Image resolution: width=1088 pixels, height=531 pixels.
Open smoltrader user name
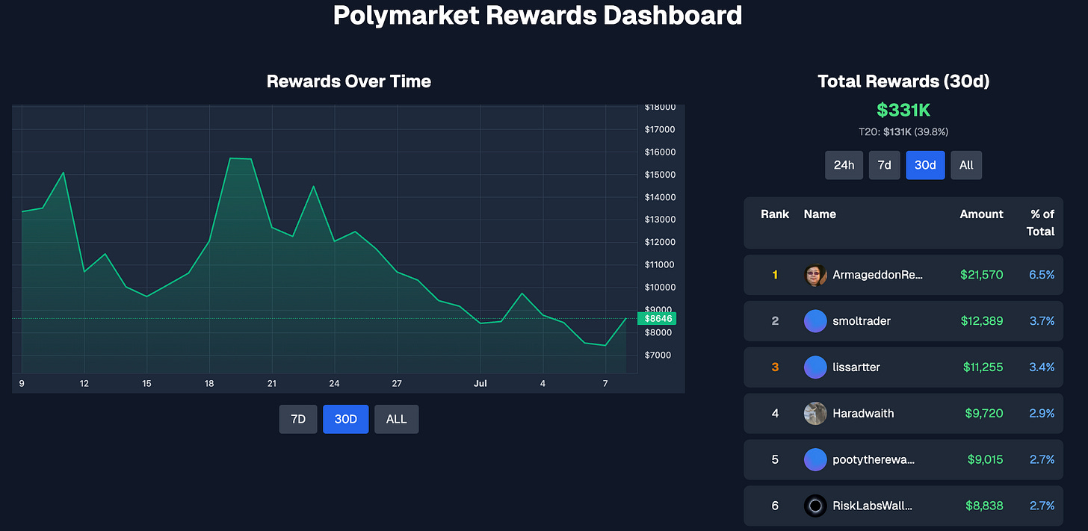(862, 321)
